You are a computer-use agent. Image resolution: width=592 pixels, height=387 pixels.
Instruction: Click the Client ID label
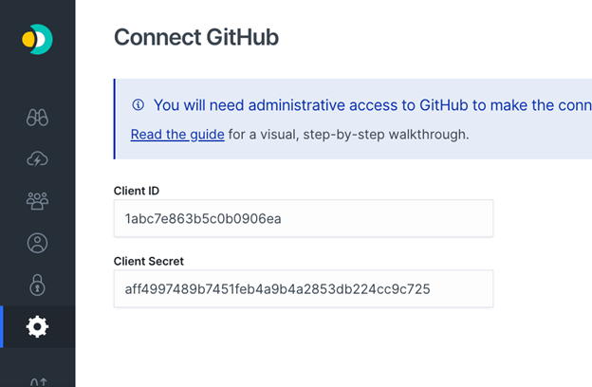(x=137, y=191)
